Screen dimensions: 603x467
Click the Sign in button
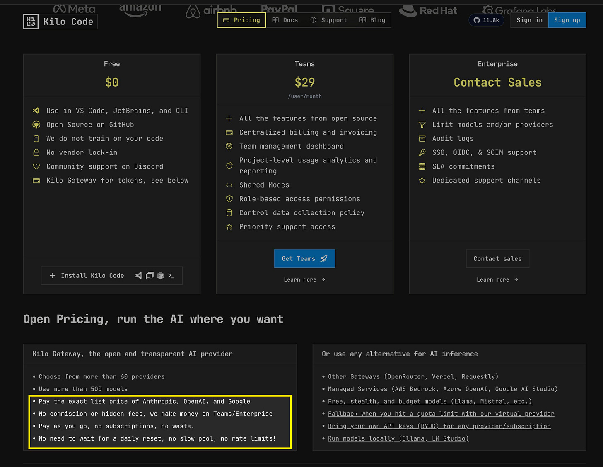(x=529, y=20)
